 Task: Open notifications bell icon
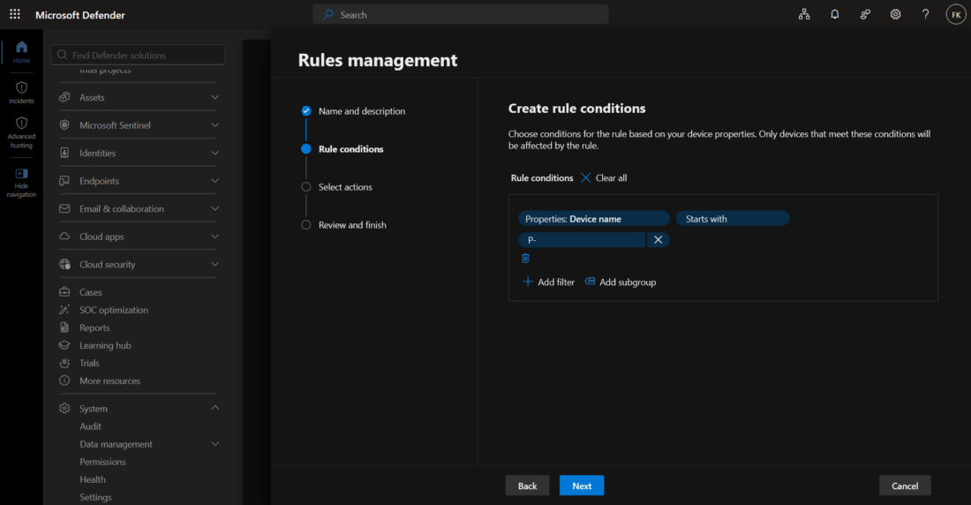[x=835, y=14]
